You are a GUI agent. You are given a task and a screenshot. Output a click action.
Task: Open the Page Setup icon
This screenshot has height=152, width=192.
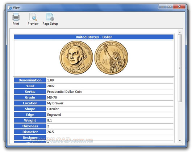(x=50, y=17)
